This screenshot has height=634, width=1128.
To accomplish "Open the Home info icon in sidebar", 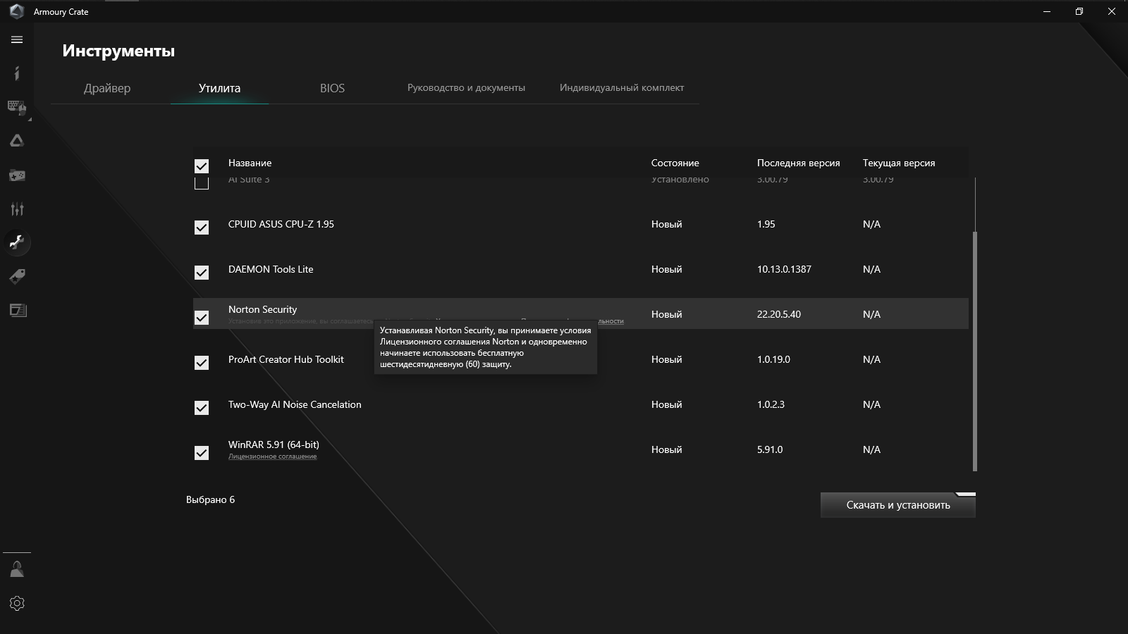I will [17, 73].
